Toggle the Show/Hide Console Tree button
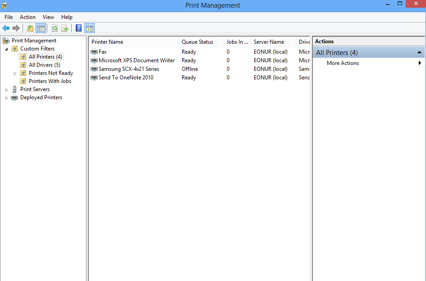Image resolution: width=426 pixels, height=281 pixels. click(x=41, y=28)
